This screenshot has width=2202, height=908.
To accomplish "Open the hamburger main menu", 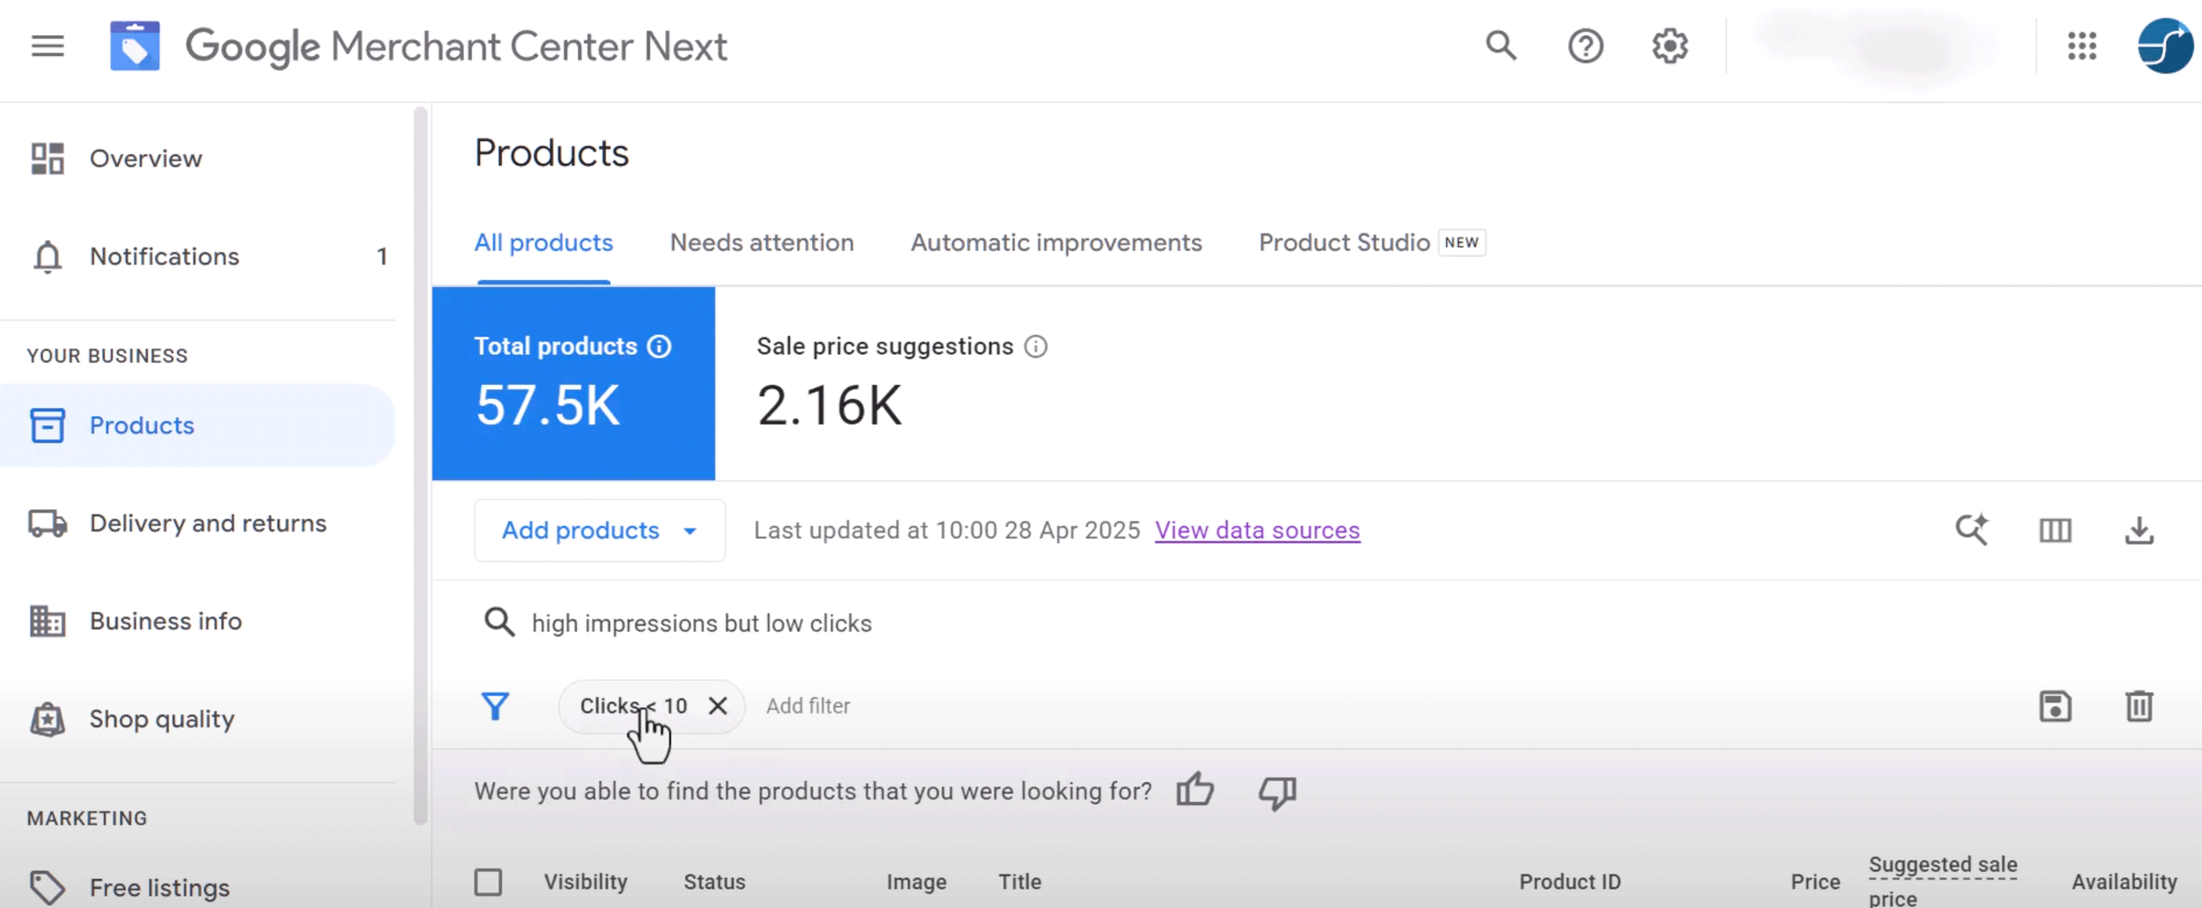I will [x=48, y=46].
